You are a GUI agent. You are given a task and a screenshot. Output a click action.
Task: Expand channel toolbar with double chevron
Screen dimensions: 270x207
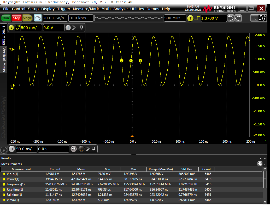pyautogui.click(x=74, y=28)
